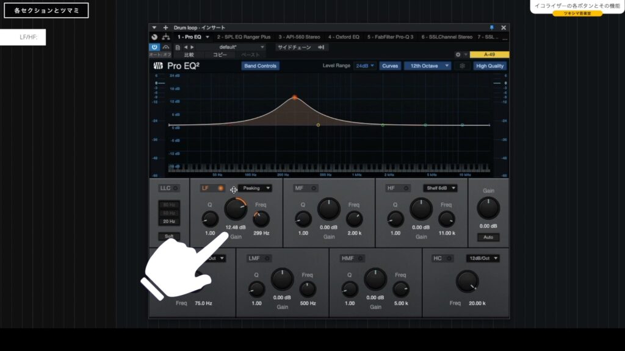The width and height of the screenshot is (625, 351).
Task: Toggle the Band Controls button
Action: click(260, 66)
